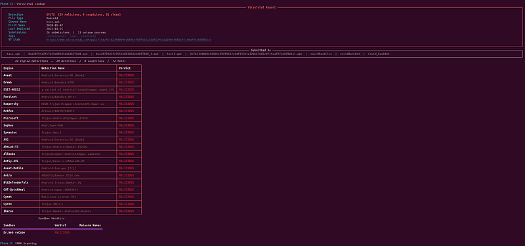This screenshot has width=525, height=246.
Task: Click the 'AV Engine Detections' summary line
Action: (x=70, y=61)
